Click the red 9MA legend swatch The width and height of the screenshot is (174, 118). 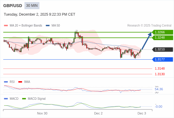(20, 82)
